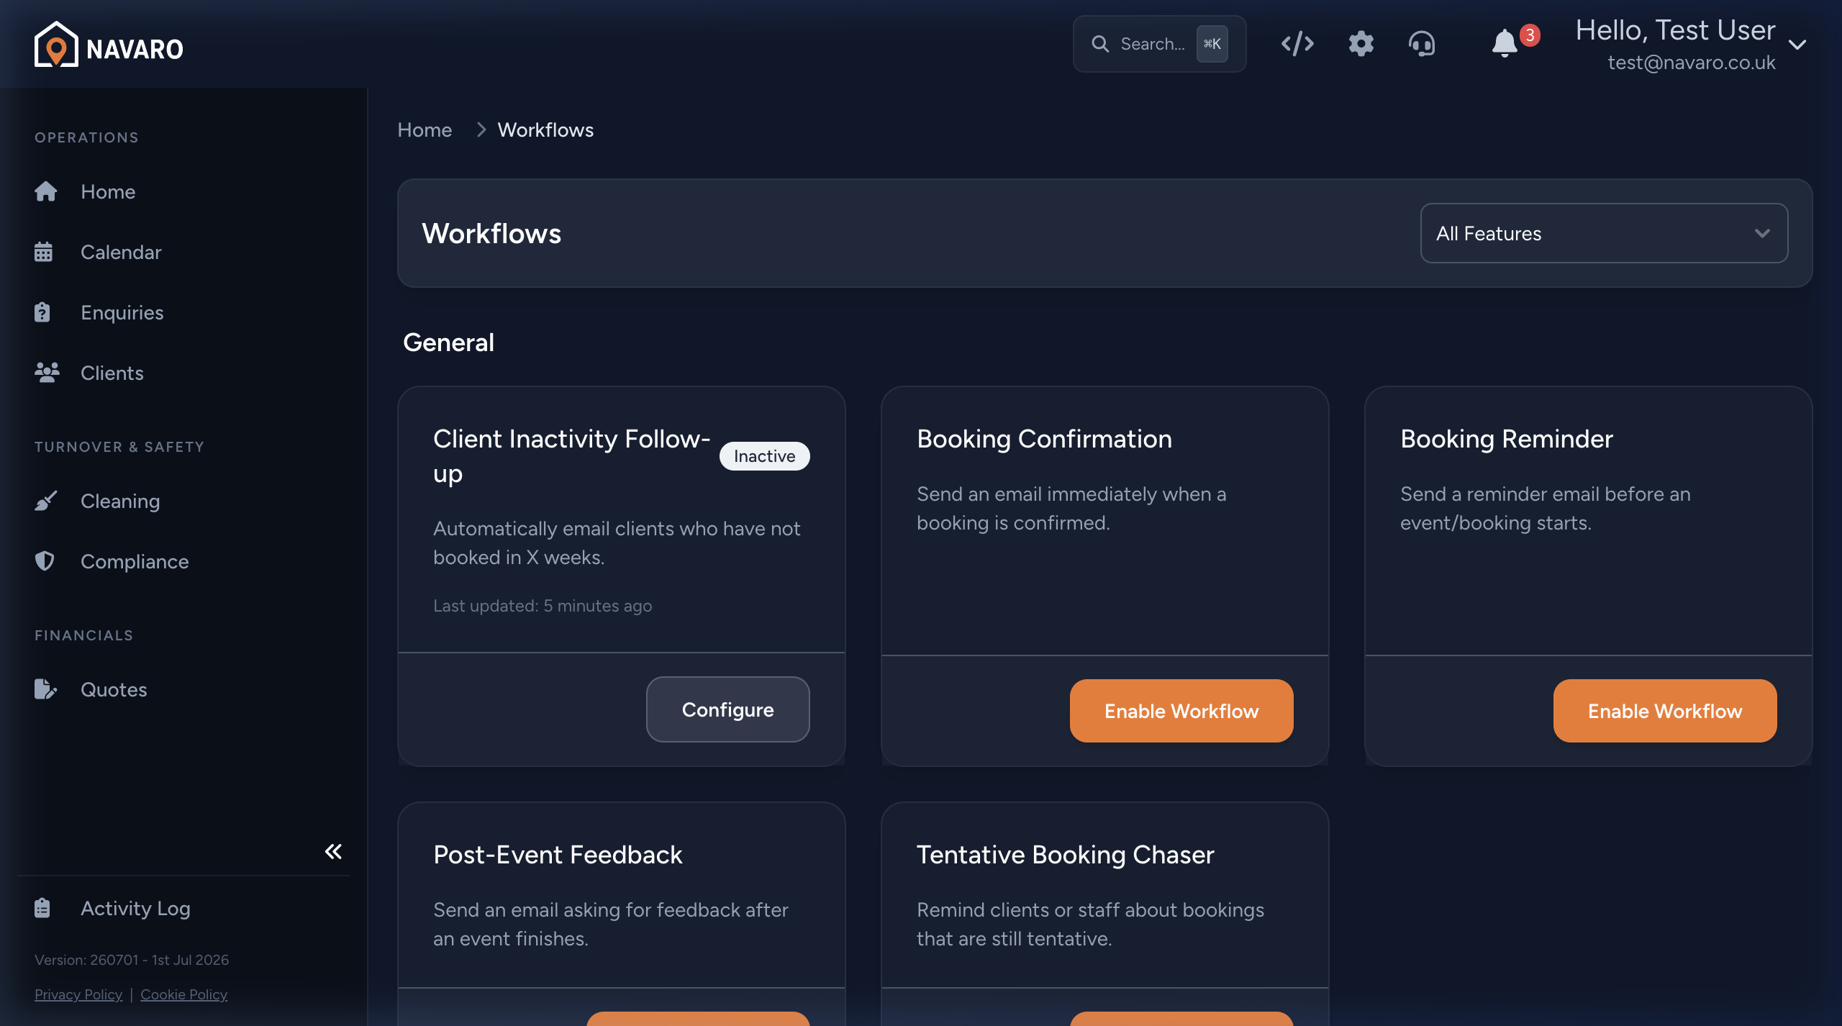
Task: Open the Activity Log
Action: (135, 908)
